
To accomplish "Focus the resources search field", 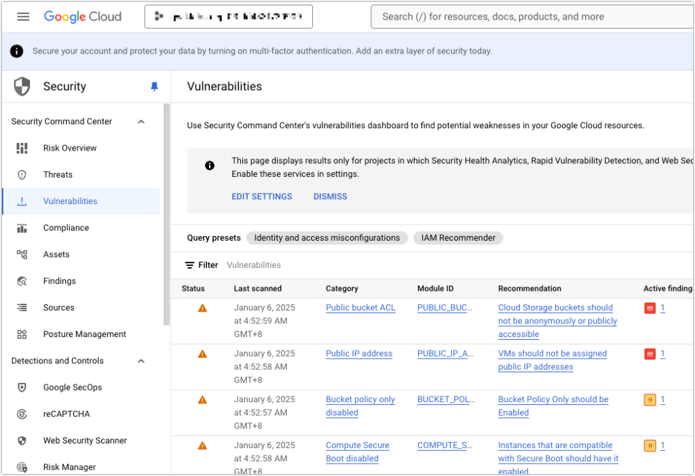I will tap(532, 17).
